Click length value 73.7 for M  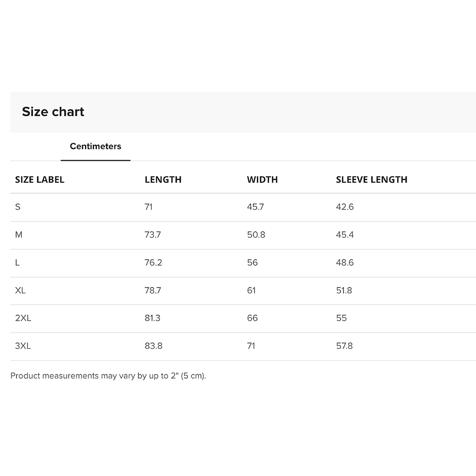pos(153,235)
